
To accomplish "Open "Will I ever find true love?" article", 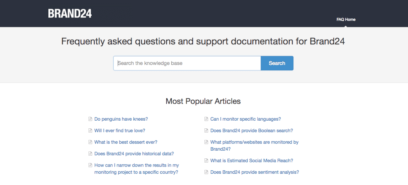I will point(120,131).
